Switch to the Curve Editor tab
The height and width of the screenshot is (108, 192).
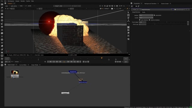pyautogui.click(x=23, y=65)
